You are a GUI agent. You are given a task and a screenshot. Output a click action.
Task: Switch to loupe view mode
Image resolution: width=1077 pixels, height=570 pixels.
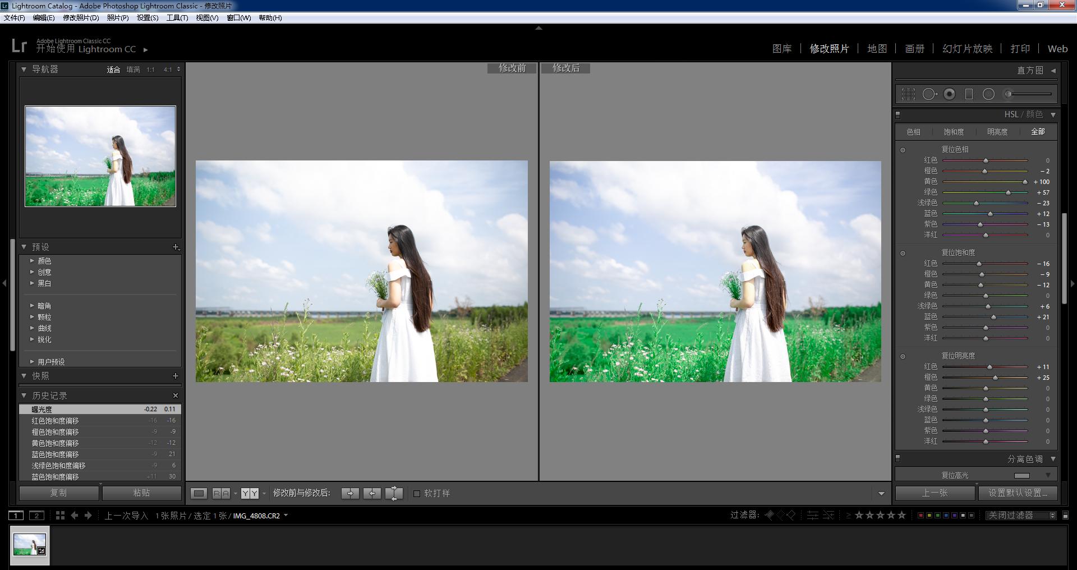[x=199, y=493]
